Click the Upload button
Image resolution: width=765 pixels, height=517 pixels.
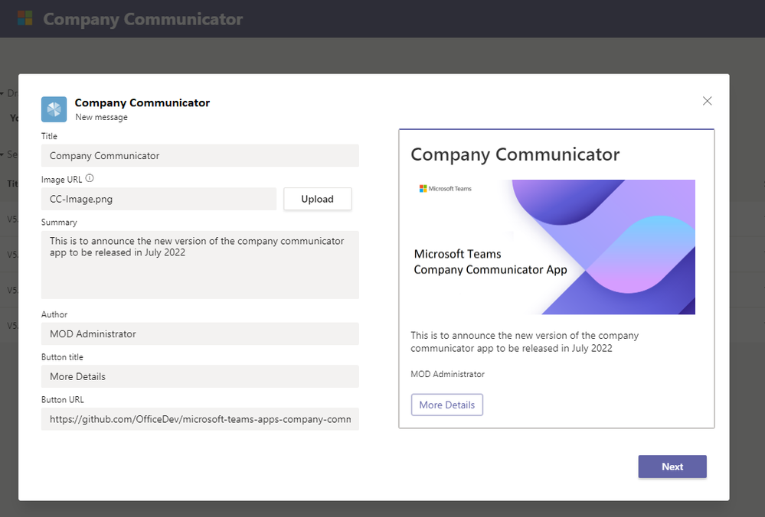318,199
